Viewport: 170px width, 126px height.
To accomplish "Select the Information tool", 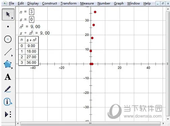I will (8, 102).
